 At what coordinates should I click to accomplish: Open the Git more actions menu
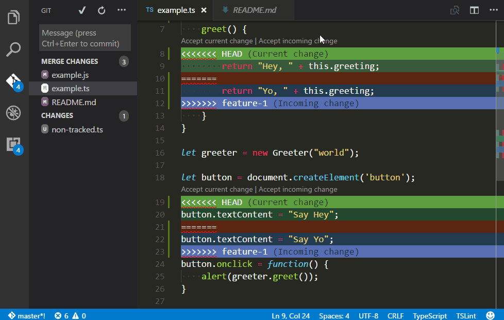click(x=121, y=10)
